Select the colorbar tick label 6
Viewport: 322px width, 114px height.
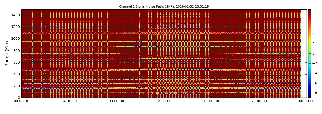coord(314,24)
